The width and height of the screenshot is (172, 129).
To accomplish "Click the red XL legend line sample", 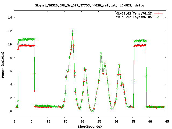I will [x=158, y=13].
